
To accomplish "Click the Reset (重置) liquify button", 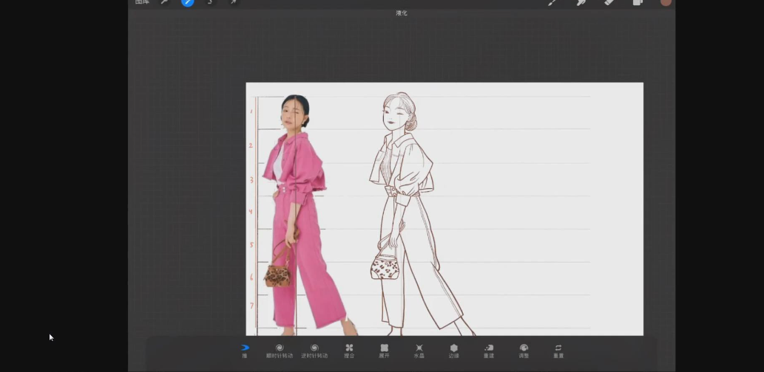I will tap(558, 351).
